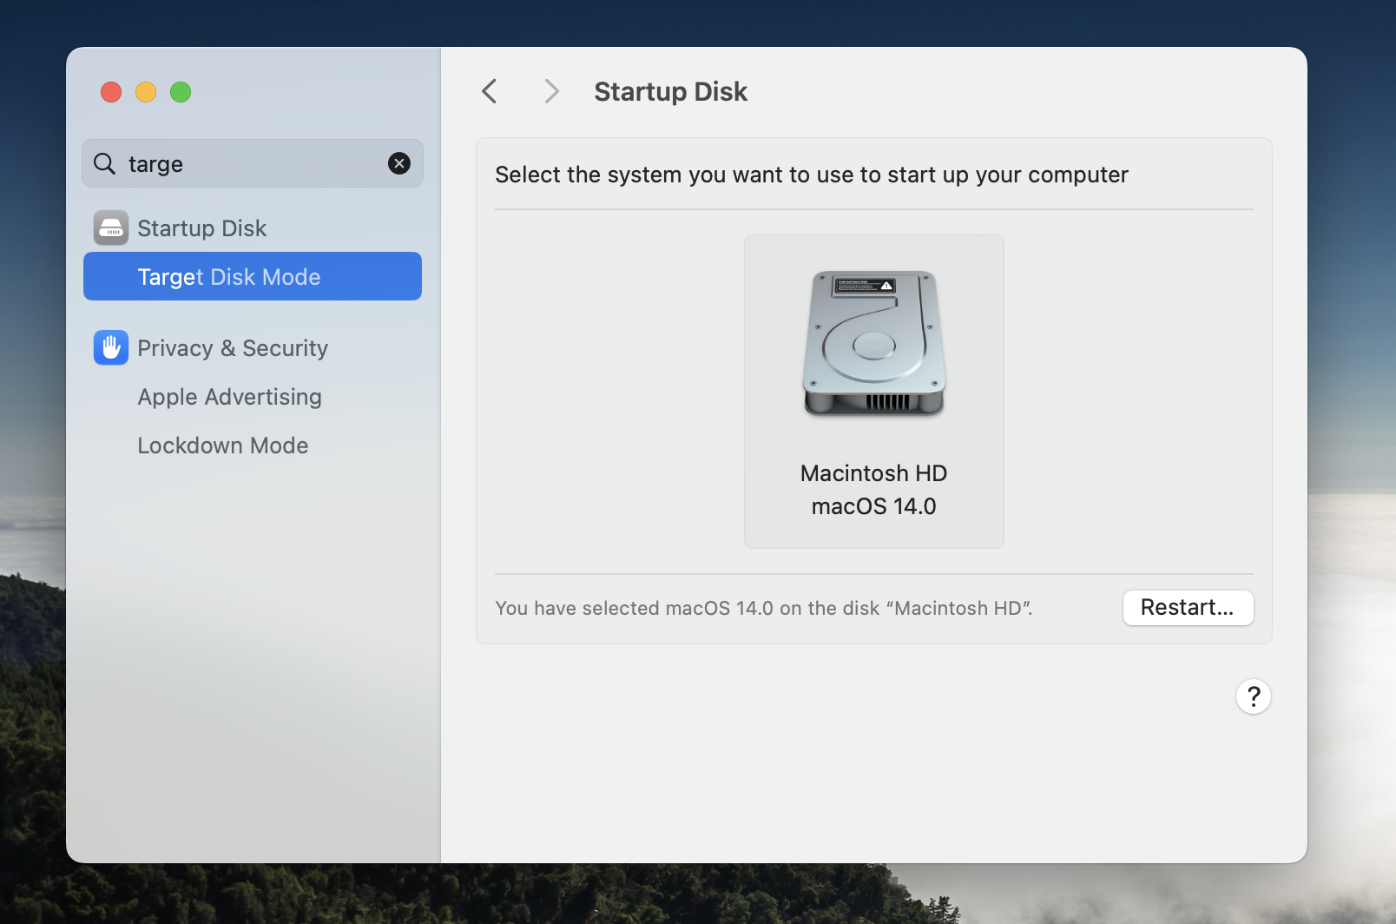The height and width of the screenshot is (924, 1396).
Task: Clear the search field text
Action: (x=399, y=163)
